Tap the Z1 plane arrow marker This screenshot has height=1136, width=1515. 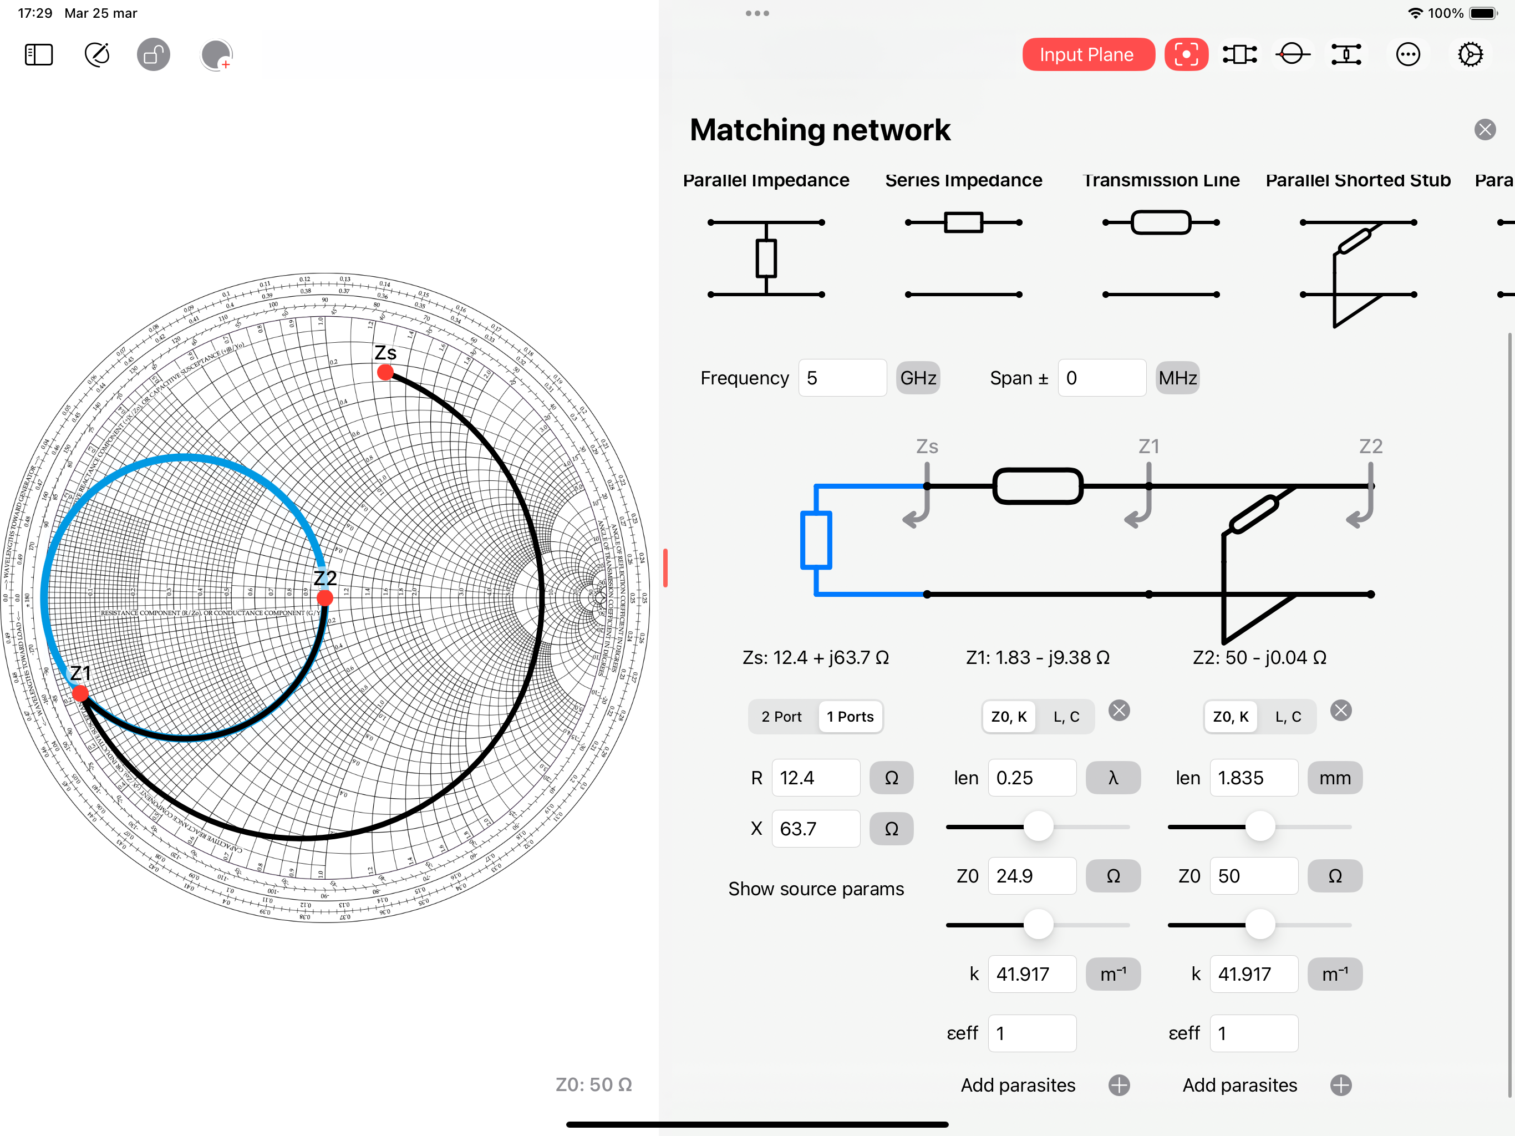pos(1140,495)
